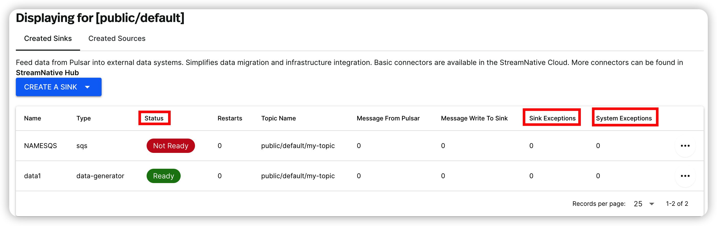This screenshot has width=717, height=226.
Task: Select the data1 sink name
Action: point(32,176)
